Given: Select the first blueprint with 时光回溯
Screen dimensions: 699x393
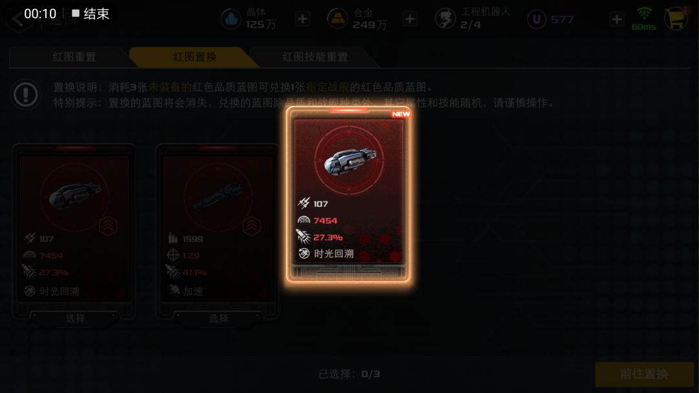Looking at the screenshot, I should coord(74,318).
